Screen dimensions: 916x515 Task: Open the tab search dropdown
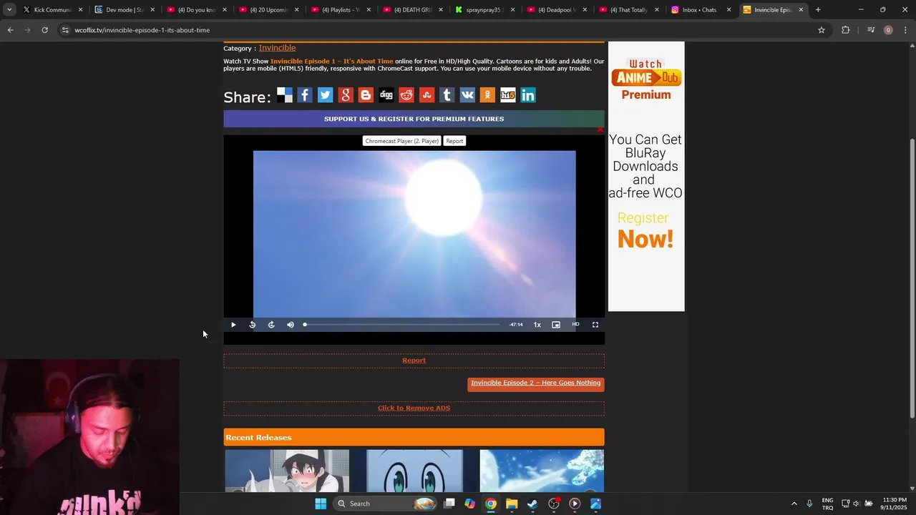pos(9,10)
